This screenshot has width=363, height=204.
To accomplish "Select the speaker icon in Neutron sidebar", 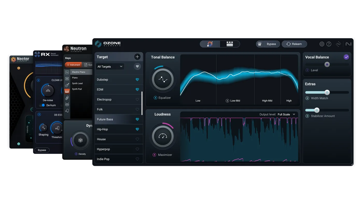I will (67, 78).
